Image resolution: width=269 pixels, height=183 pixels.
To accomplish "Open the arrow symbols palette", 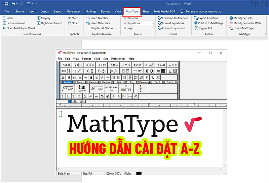I will pyautogui.click(x=114, y=65).
